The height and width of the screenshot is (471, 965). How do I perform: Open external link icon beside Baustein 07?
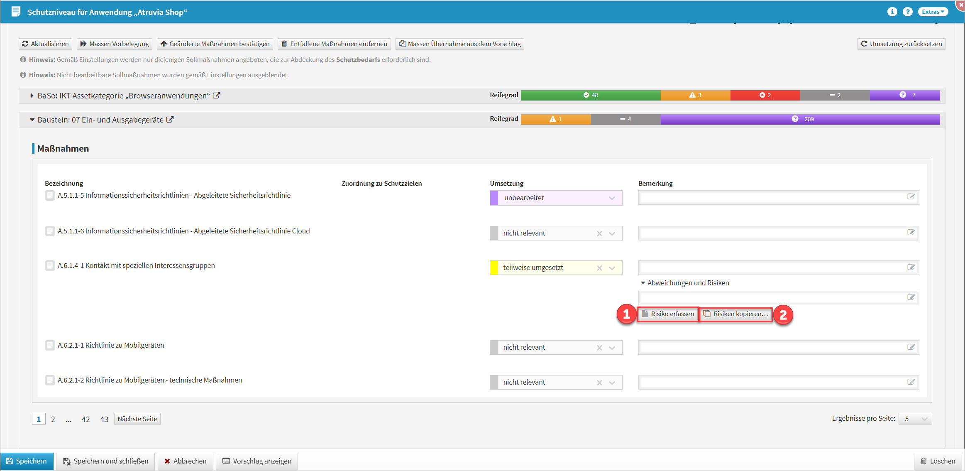pos(170,120)
